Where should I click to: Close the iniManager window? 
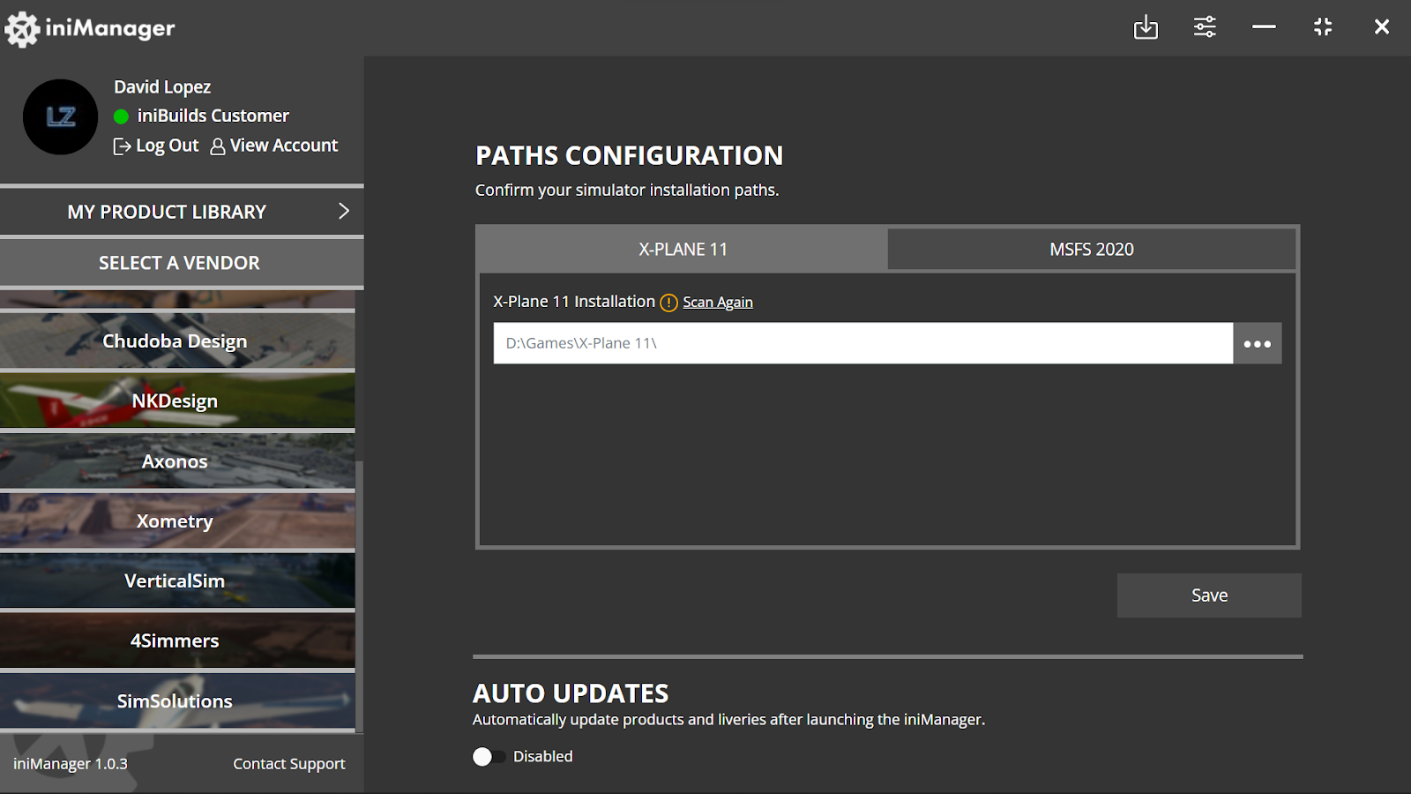[1382, 27]
